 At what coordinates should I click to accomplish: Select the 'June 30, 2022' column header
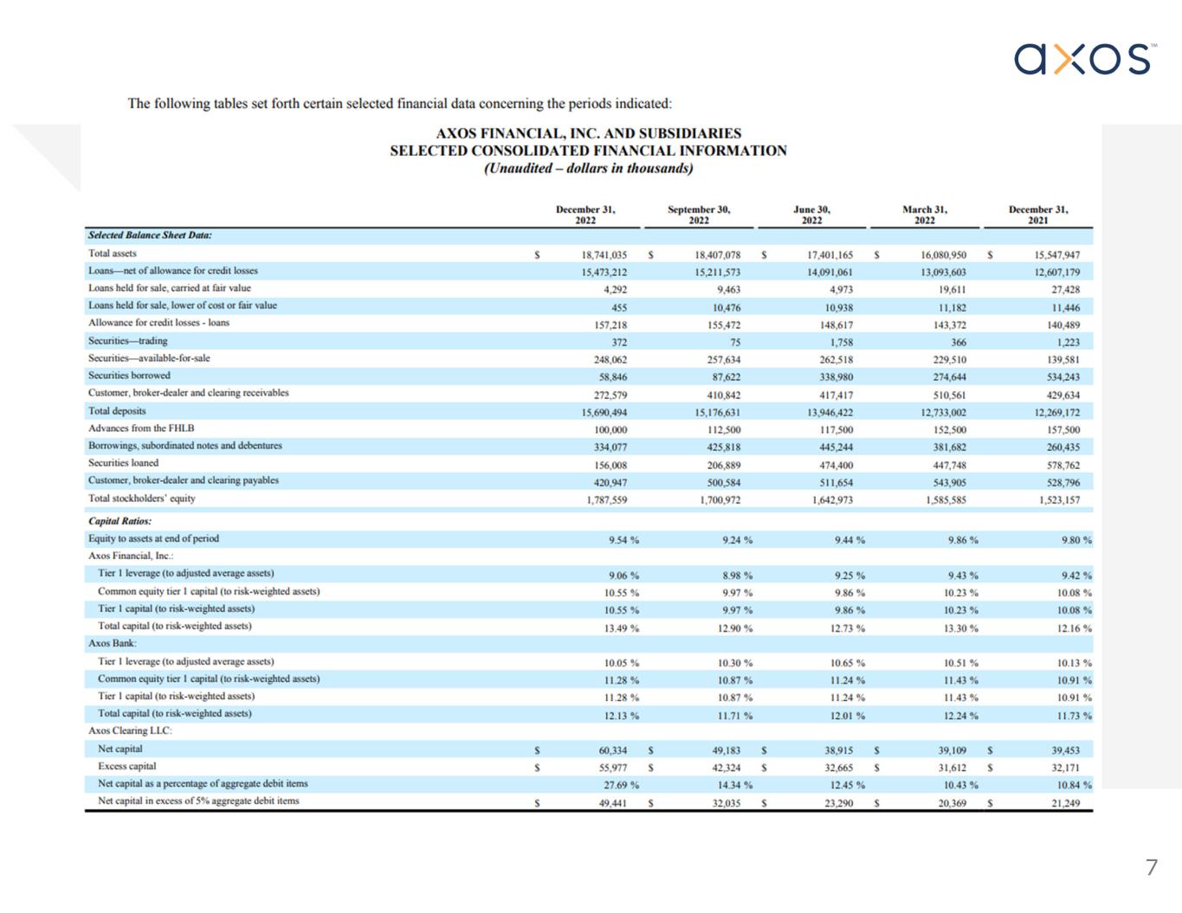(811, 215)
